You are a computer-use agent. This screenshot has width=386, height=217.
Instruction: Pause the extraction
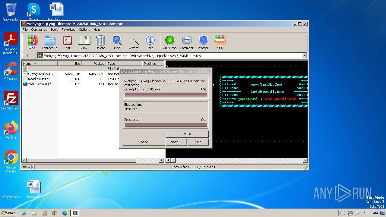pos(187,134)
